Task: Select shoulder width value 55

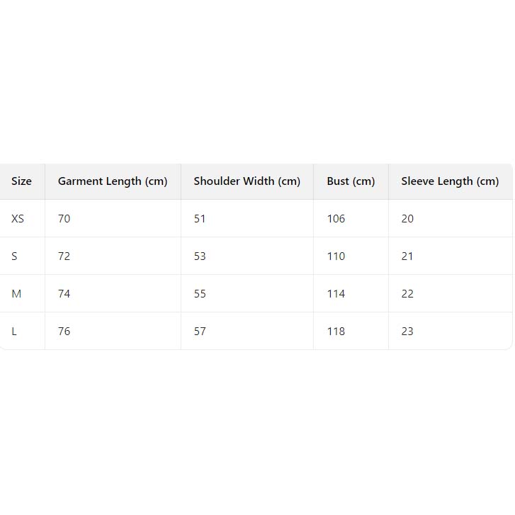Action: pyautogui.click(x=200, y=294)
